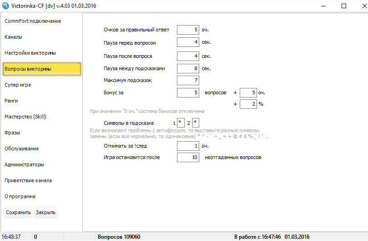Click the first hint symbol box
This screenshot has height=241, width=368.
point(181,123)
